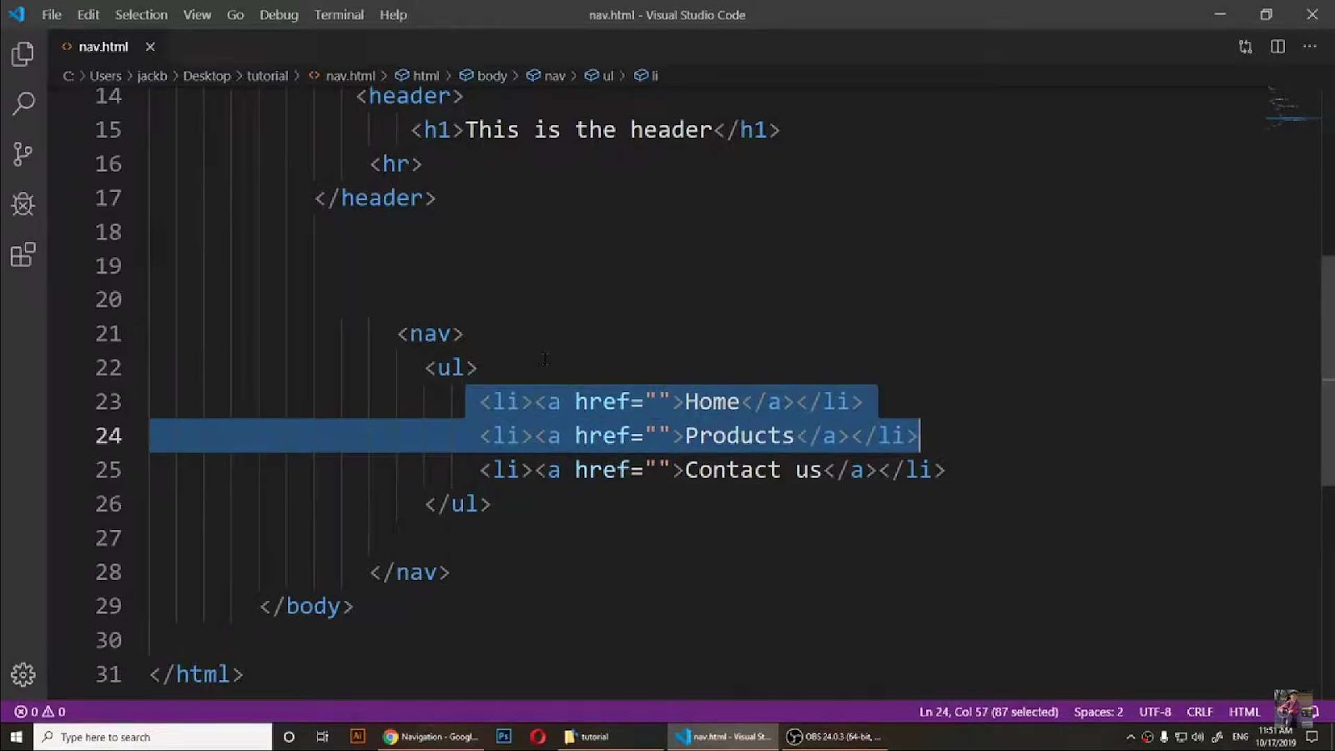
Task: Open the Explorer view in activity bar
Action: [x=23, y=54]
